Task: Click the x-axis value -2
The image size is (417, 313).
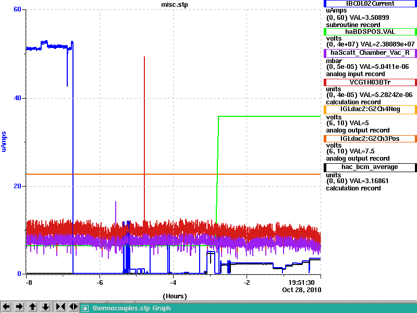Action: point(247,282)
